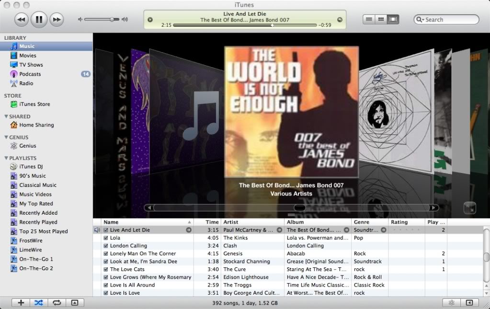Enter full-screen Cover Flow

pos(470,208)
